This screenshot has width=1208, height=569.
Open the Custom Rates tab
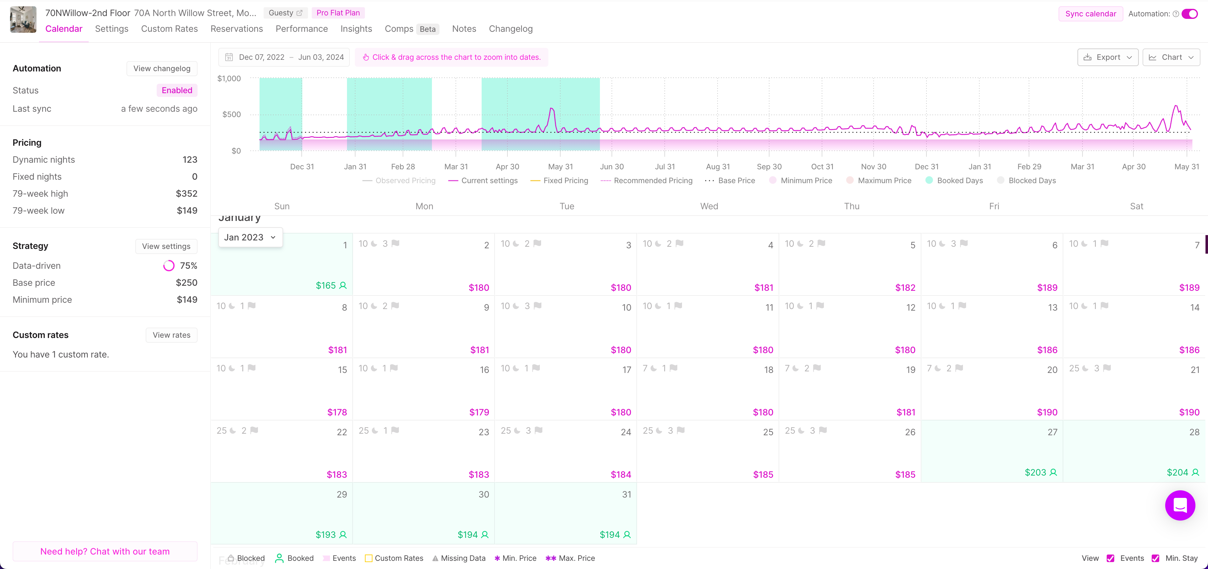[x=169, y=29]
